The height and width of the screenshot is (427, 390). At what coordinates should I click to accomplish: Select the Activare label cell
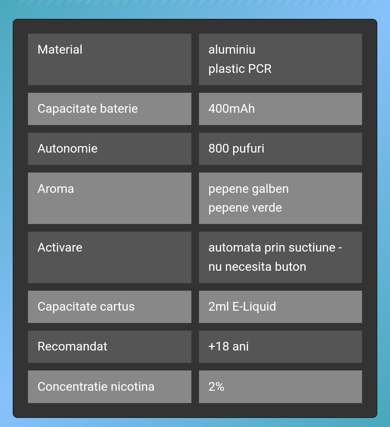tap(109, 257)
